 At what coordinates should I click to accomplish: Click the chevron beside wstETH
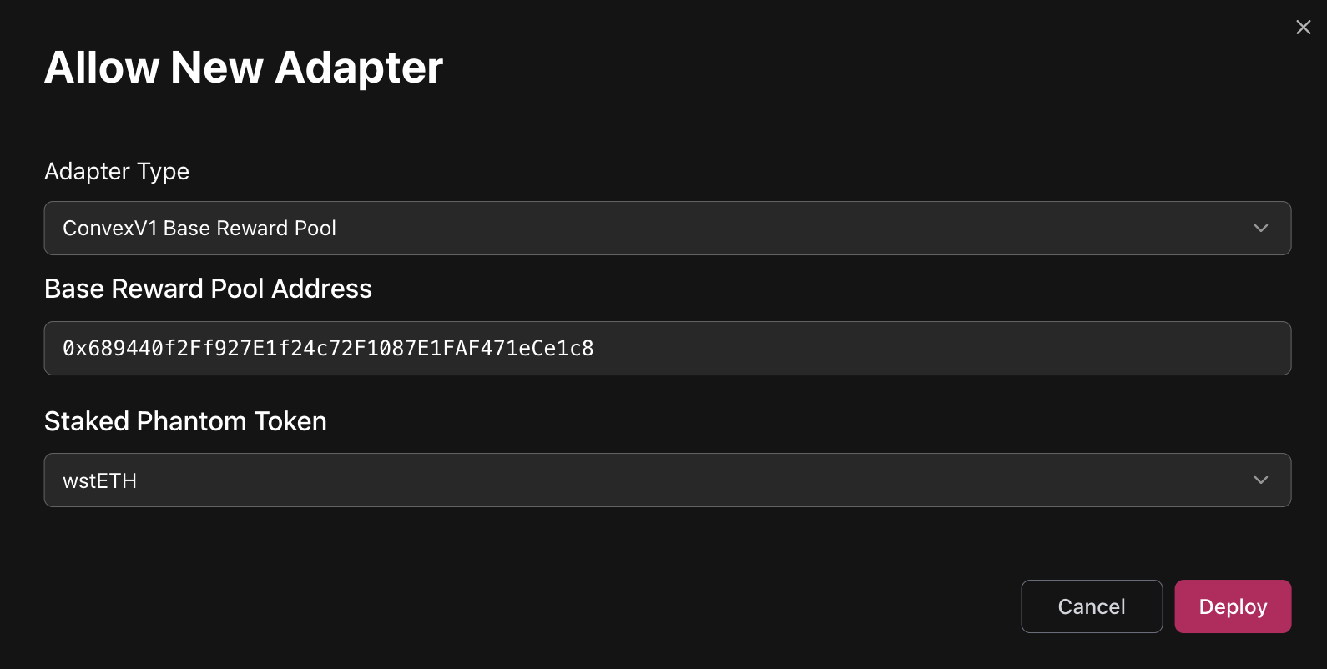[1260, 480]
